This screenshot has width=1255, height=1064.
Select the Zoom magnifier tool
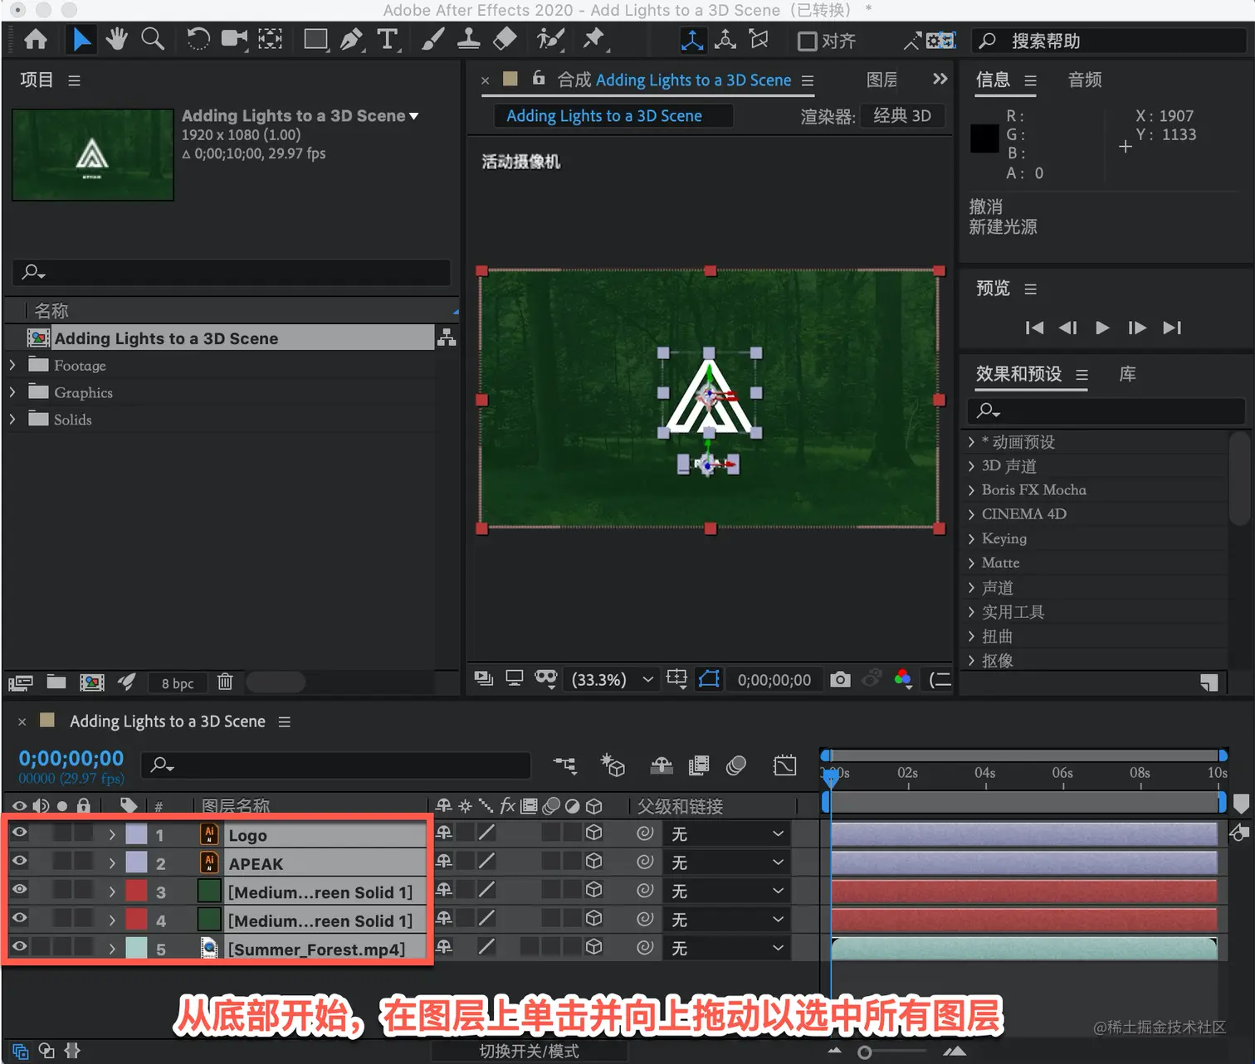click(153, 40)
